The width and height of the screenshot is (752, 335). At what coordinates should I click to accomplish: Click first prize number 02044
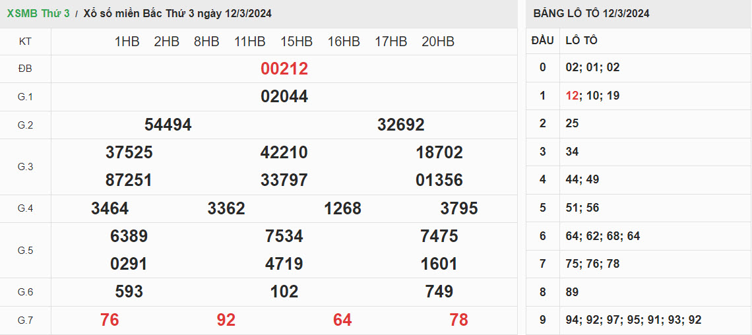[284, 96]
